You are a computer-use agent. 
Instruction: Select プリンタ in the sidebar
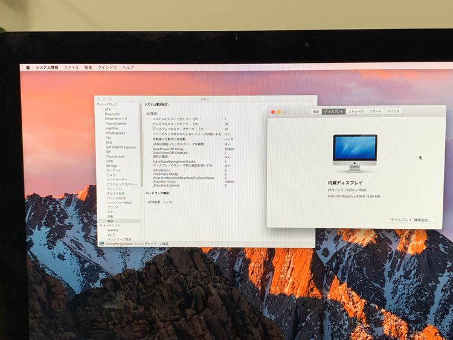coord(113,207)
